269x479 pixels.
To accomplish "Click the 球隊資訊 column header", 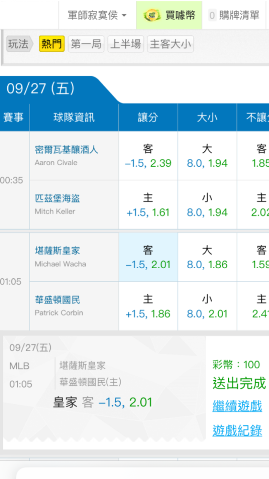I will click(x=74, y=118).
